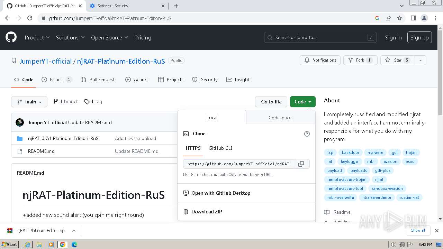Image resolution: width=443 pixels, height=249 pixels.
Task: Open Microsoft Edge from the taskbar
Action: (x=74, y=245)
